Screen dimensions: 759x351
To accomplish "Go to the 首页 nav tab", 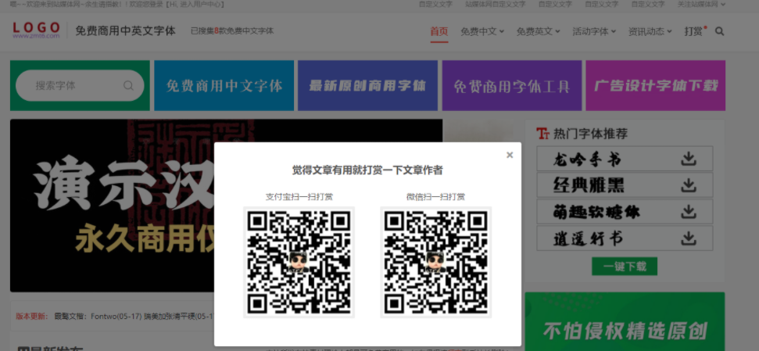I will click(439, 31).
